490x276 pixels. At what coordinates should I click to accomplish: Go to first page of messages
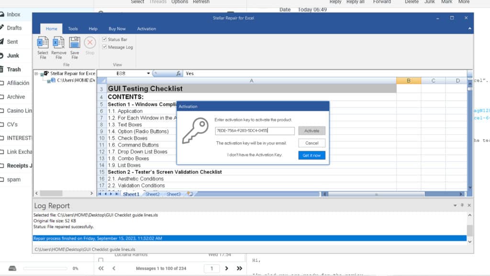tap(101, 268)
